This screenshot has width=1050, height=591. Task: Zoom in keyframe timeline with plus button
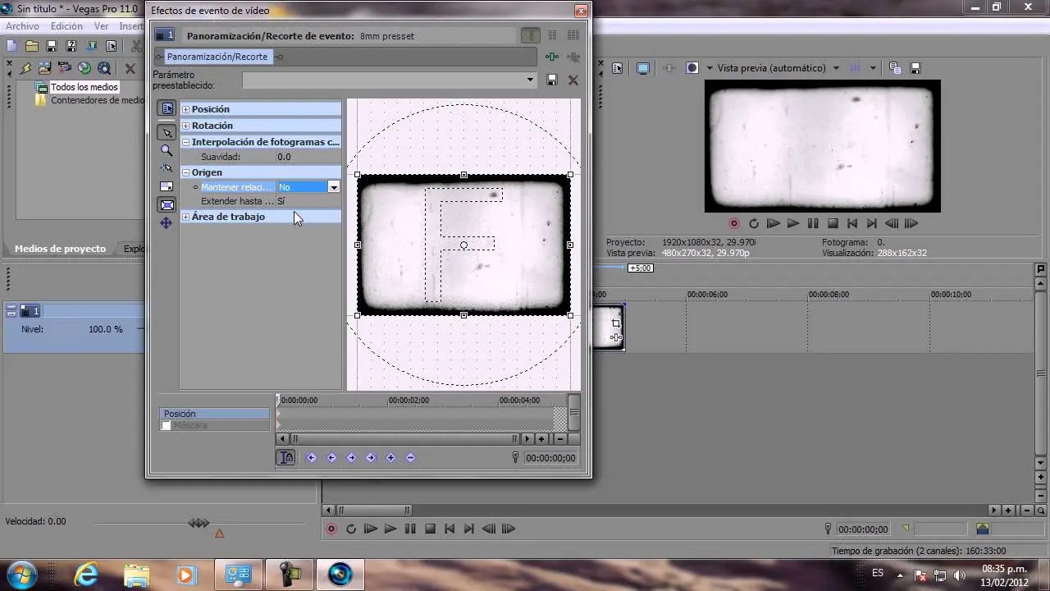coord(541,439)
